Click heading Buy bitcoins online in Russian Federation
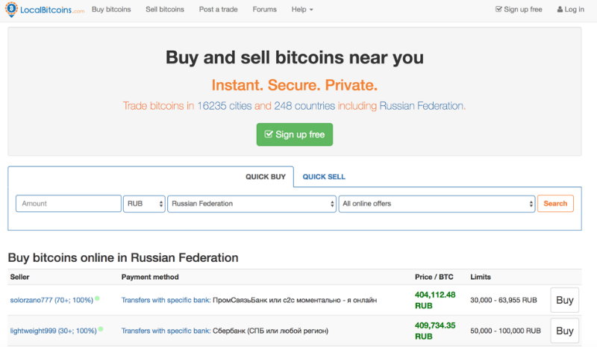 [x=123, y=258]
